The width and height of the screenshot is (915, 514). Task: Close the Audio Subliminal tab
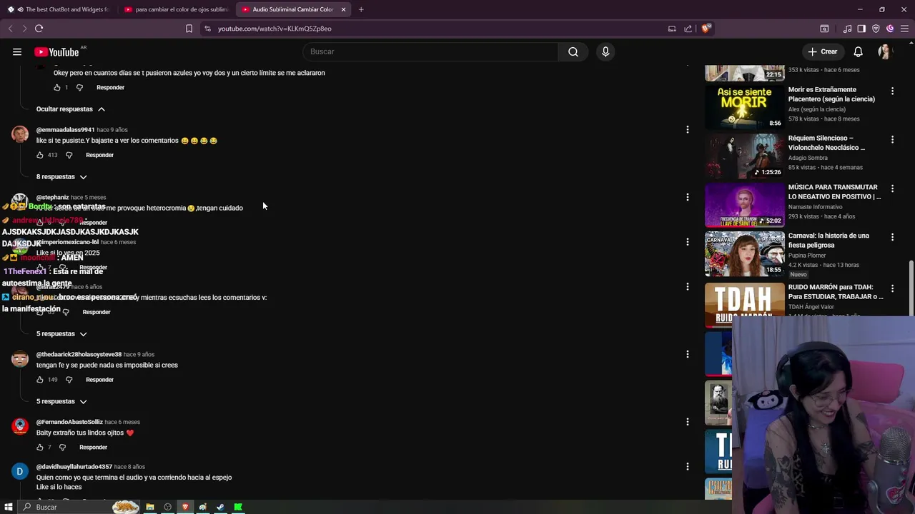[x=343, y=9]
